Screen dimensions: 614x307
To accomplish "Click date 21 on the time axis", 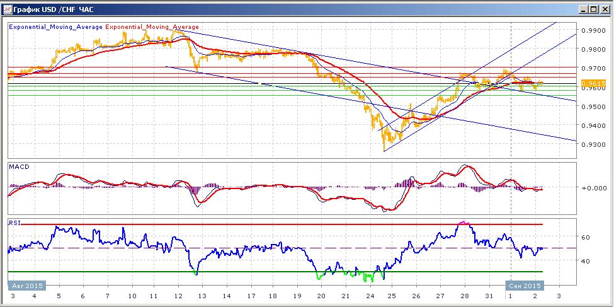I will click(x=344, y=296).
